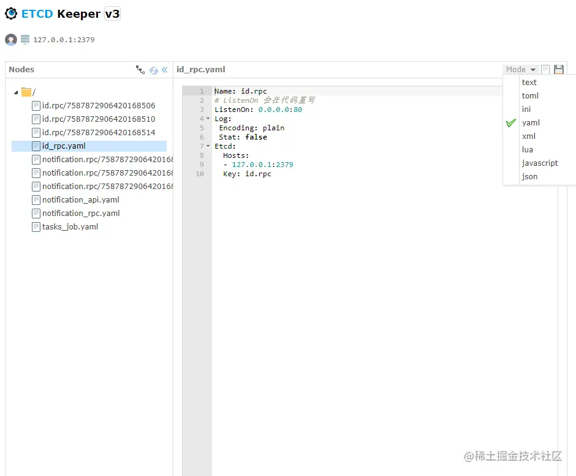Click line number 1 in the gutter
This screenshot has height=476, width=576.
click(x=202, y=91)
